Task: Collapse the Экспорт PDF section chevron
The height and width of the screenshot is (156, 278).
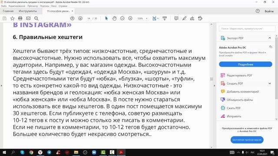Action: coord(270,38)
